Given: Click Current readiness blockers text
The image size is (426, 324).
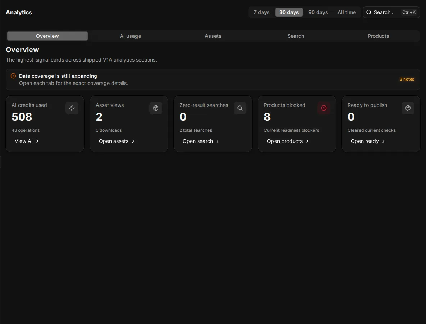Looking at the screenshot, I should [x=291, y=130].
